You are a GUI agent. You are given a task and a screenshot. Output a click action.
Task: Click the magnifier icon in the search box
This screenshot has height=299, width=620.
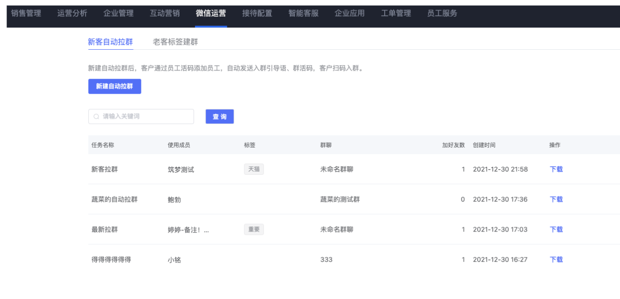coord(96,117)
